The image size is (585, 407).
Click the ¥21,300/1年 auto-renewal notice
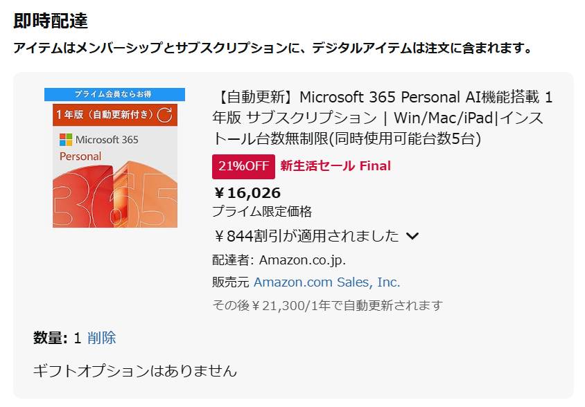(x=327, y=305)
